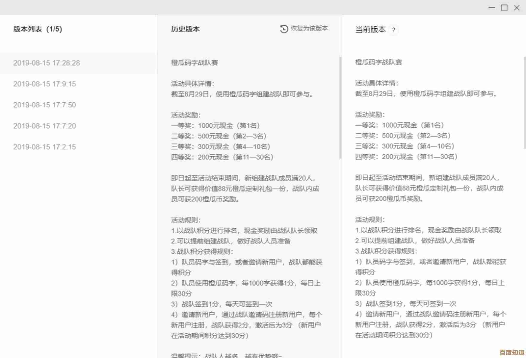Image resolution: width=526 pixels, height=358 pixels.
Task: Click the 版本列表 (1/5) header
Action: pos(38,29)
